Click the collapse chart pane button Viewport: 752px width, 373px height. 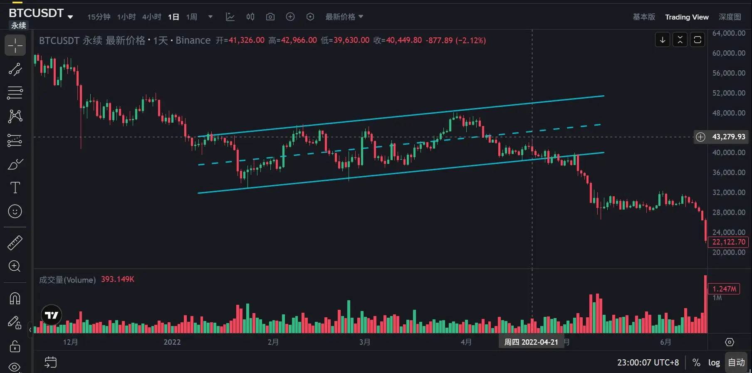pos(680,40)
